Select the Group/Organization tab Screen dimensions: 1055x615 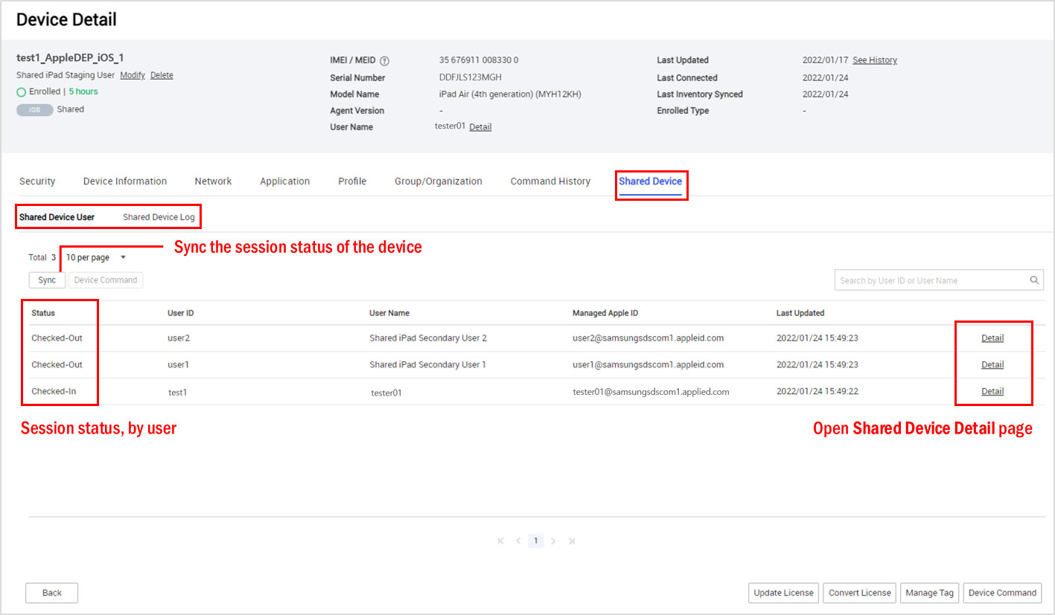coord(439,181)
